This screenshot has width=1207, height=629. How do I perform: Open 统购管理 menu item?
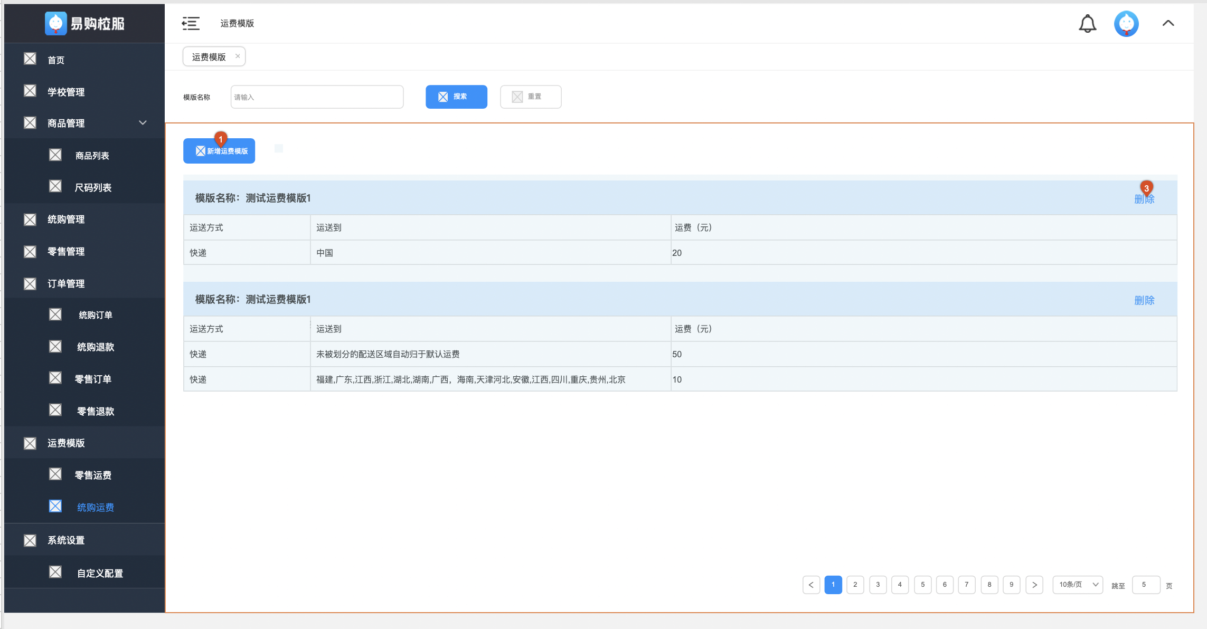coord(66,220)
